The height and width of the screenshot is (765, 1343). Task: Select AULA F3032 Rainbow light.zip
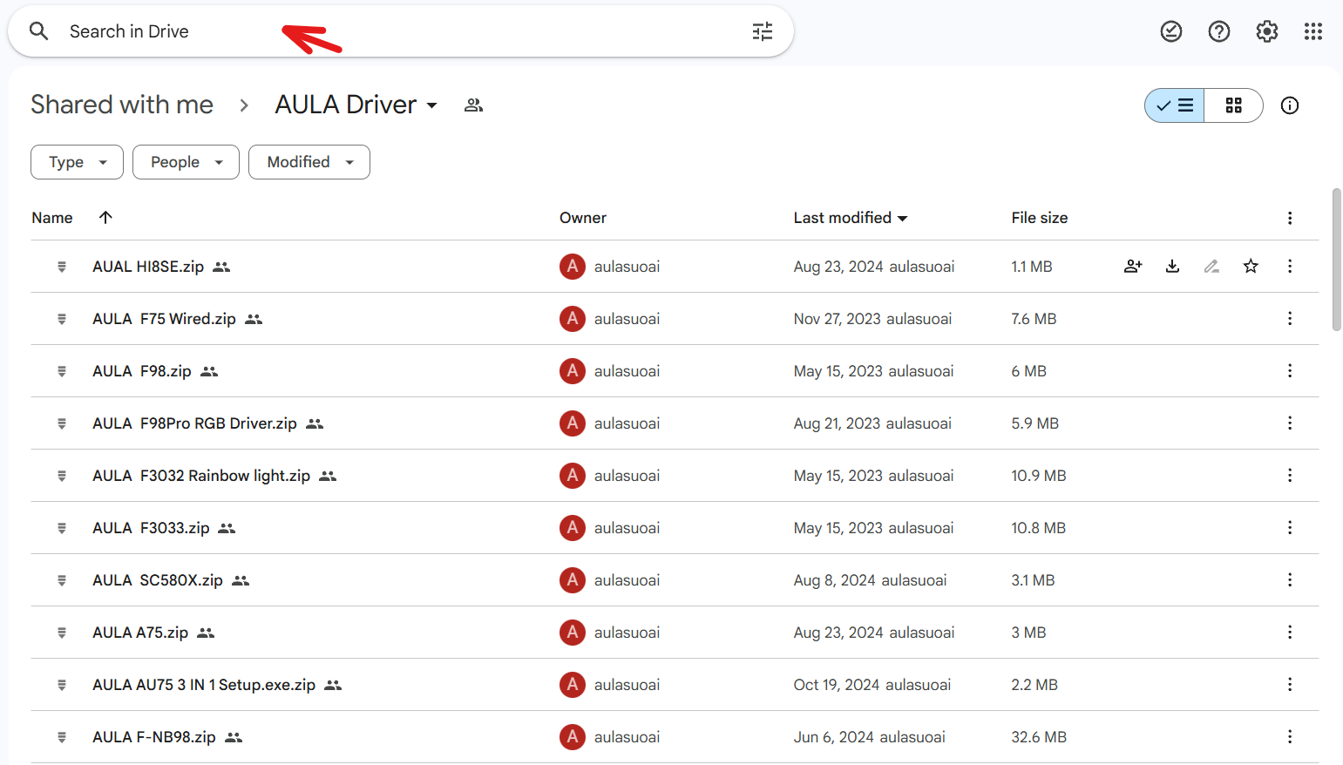(x=201, y=476)
